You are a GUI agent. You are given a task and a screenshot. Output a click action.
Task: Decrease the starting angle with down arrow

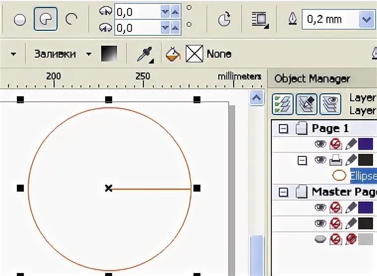click(x=165, y=12)
